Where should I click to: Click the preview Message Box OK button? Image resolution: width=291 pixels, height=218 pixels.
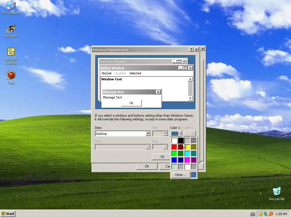[131, 103]
